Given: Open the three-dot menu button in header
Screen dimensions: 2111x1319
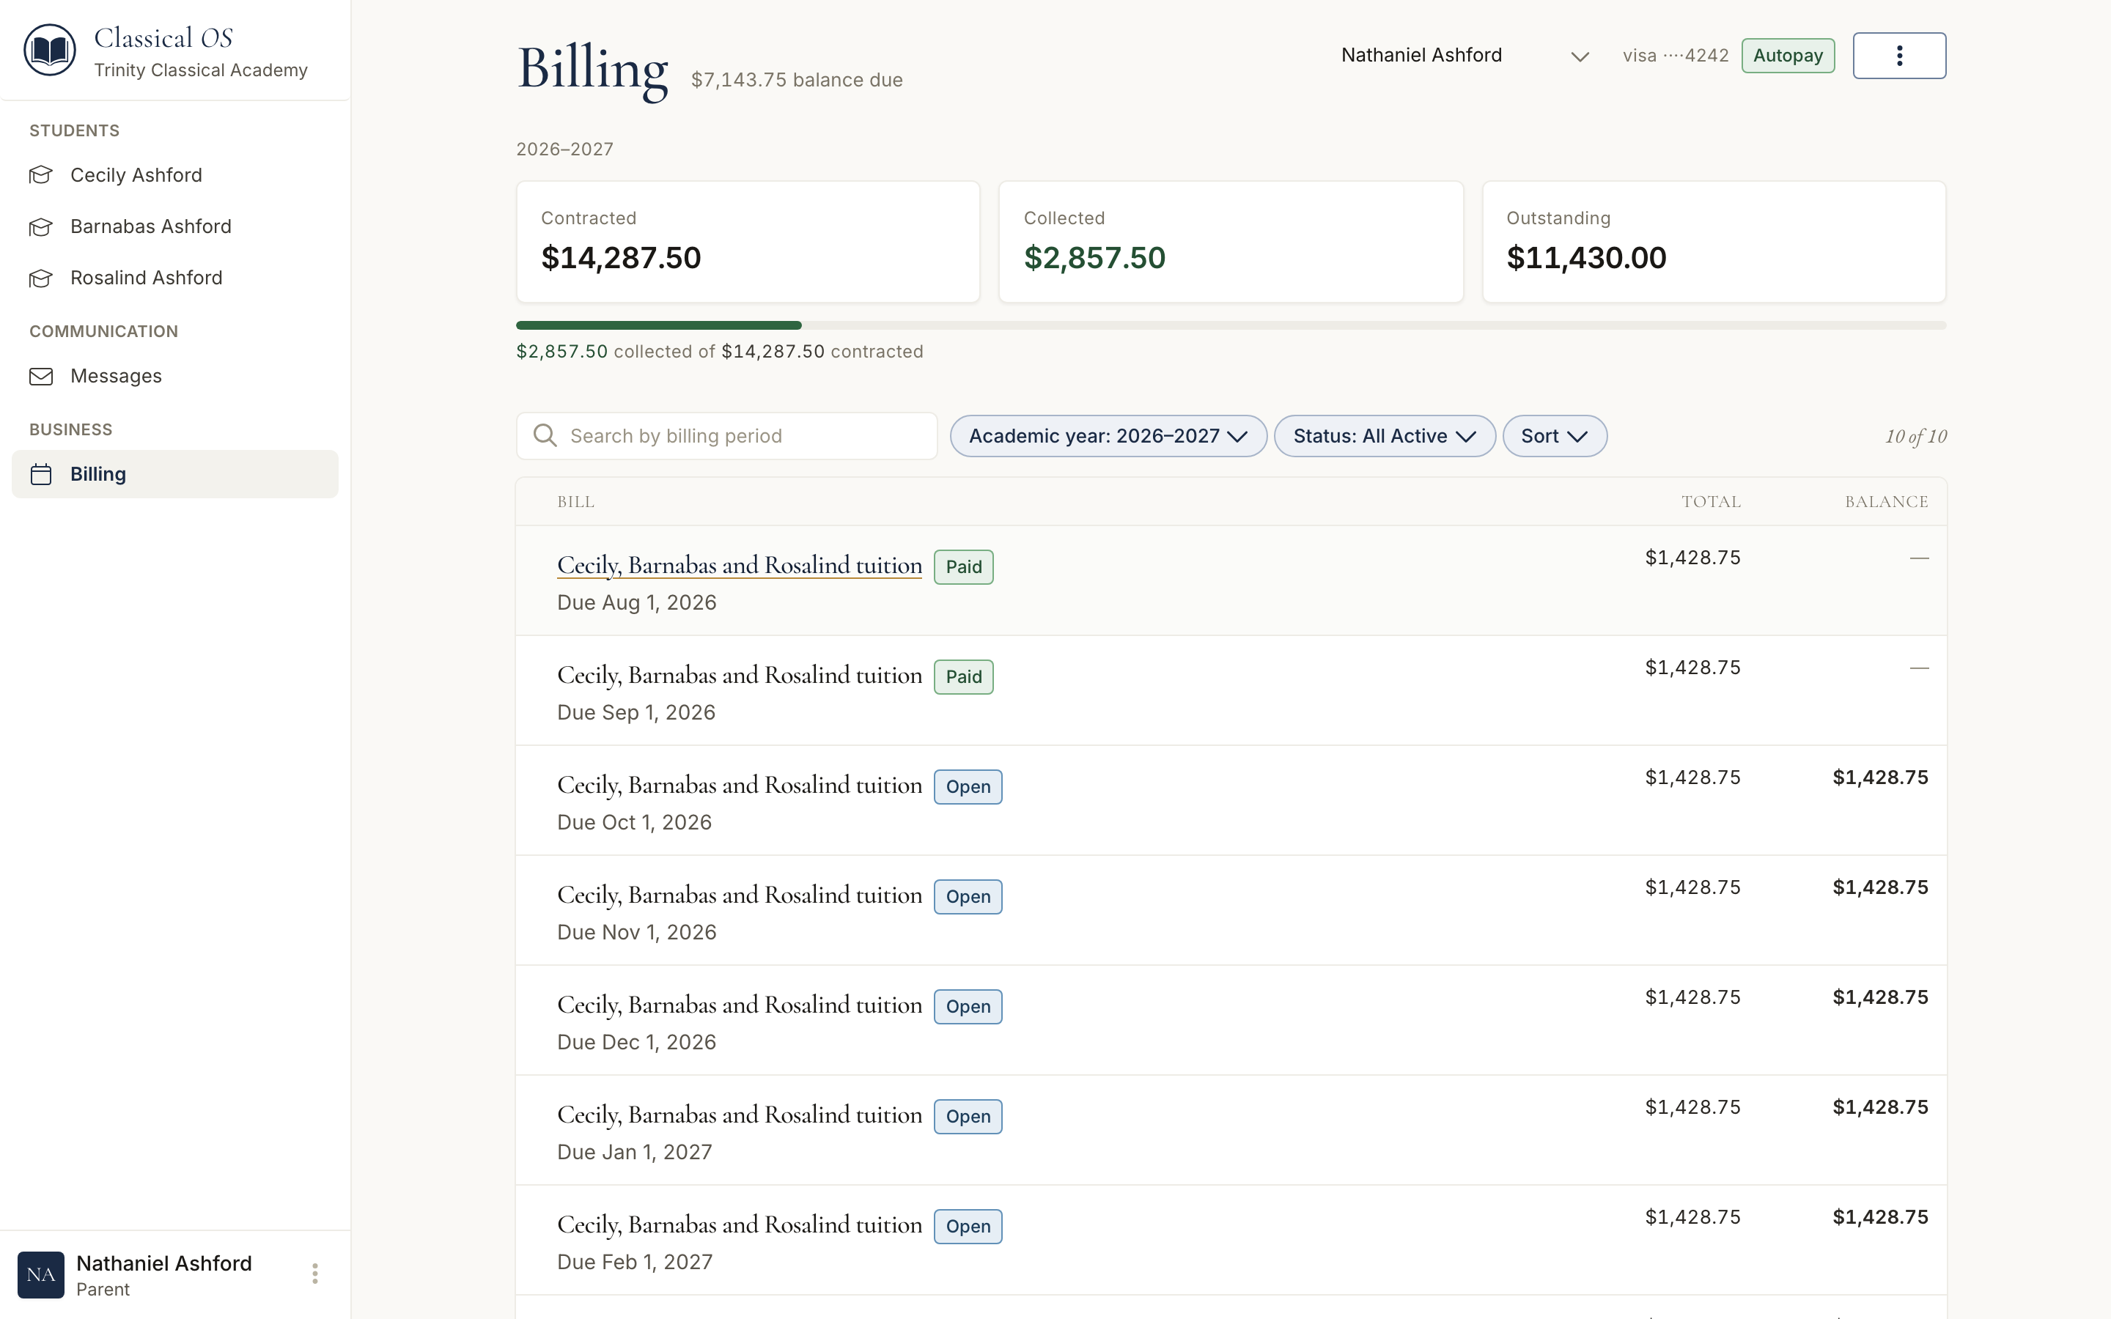Looking at the screenshot, I should 1899,56.
